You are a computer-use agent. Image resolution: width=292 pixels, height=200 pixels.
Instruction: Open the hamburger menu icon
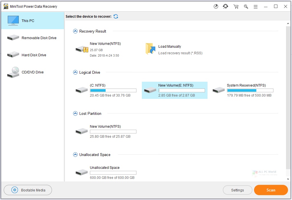(255, 7)
